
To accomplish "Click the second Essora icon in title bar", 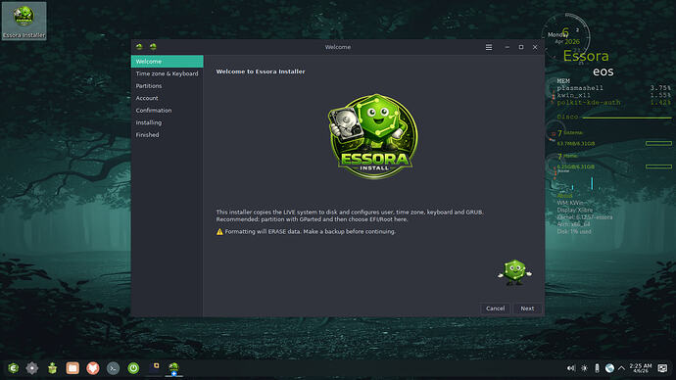I will (153, 47).
